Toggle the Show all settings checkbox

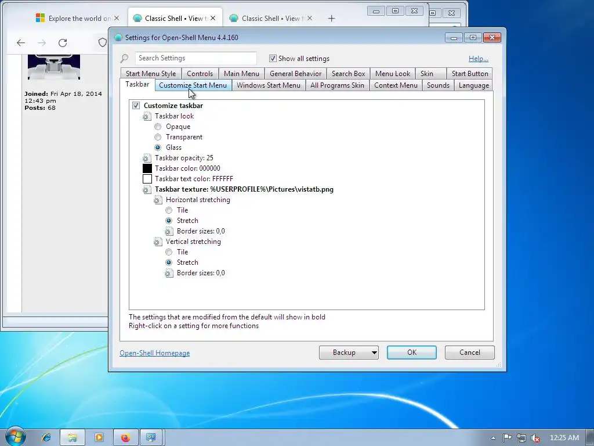[x=273, y=59]
